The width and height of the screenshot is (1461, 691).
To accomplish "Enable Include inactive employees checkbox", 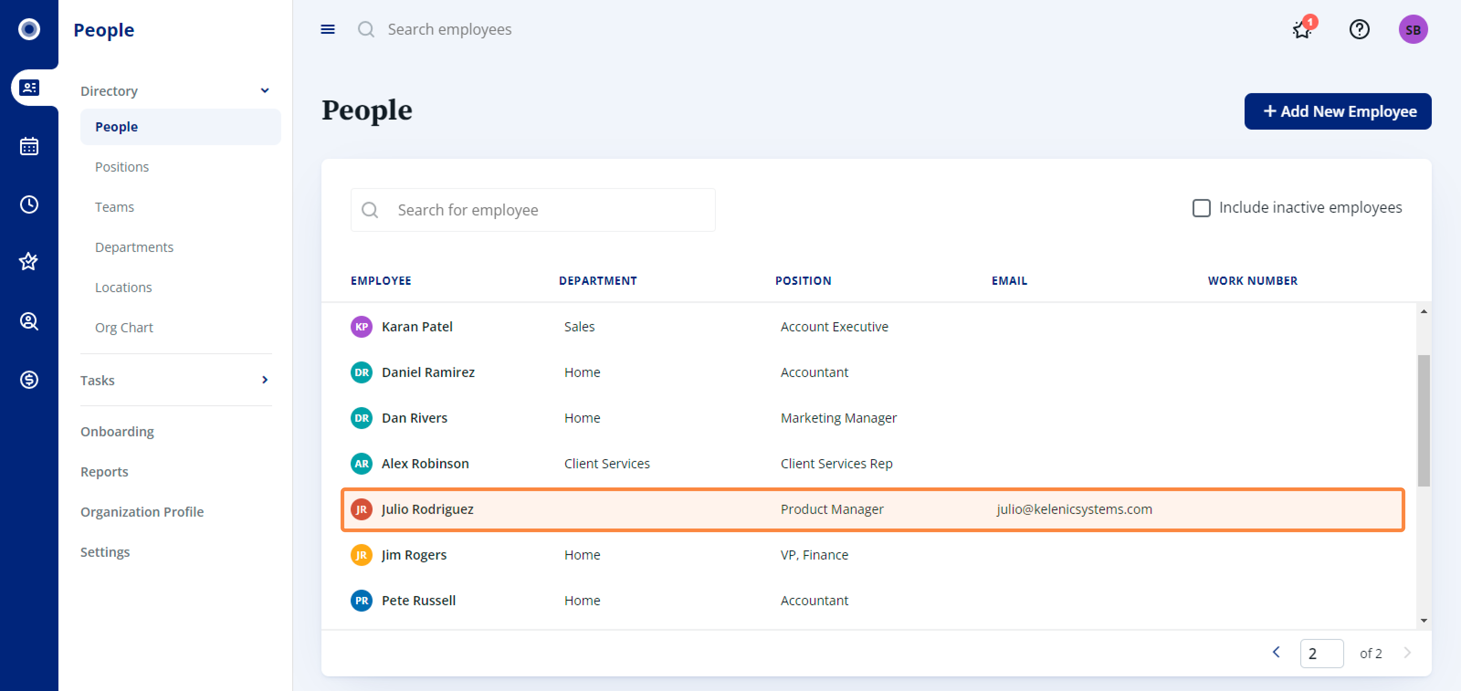I will point(1201,208).
